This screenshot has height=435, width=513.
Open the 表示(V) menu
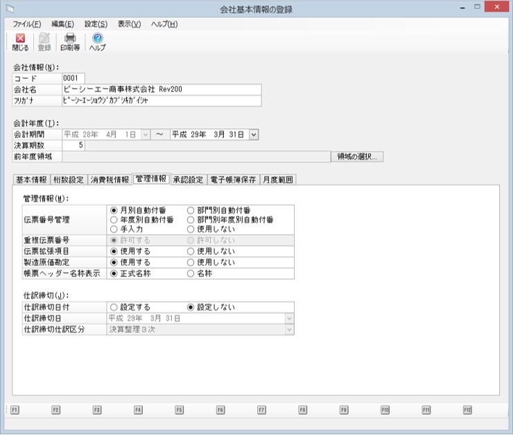(129, 24)
